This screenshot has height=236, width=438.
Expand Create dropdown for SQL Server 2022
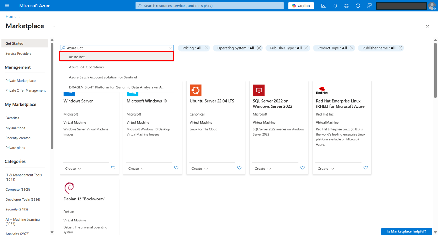coord(262,169)
